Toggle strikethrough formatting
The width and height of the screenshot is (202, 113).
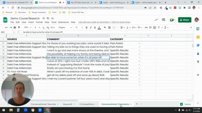click(95, 28)
